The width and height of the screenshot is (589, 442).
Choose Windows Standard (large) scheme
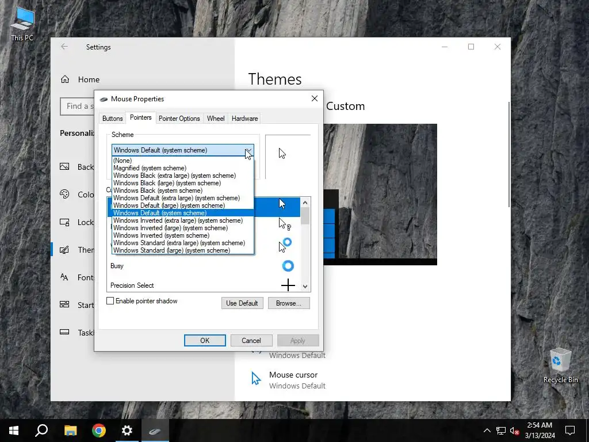pyautogui.click(x=183, y=250)
